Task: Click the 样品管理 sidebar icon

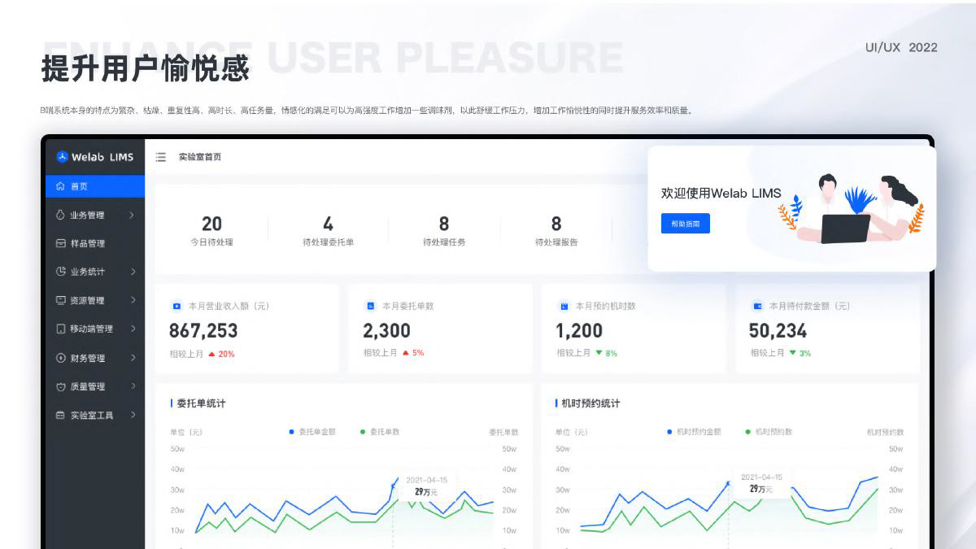Action: coord(60,243)
